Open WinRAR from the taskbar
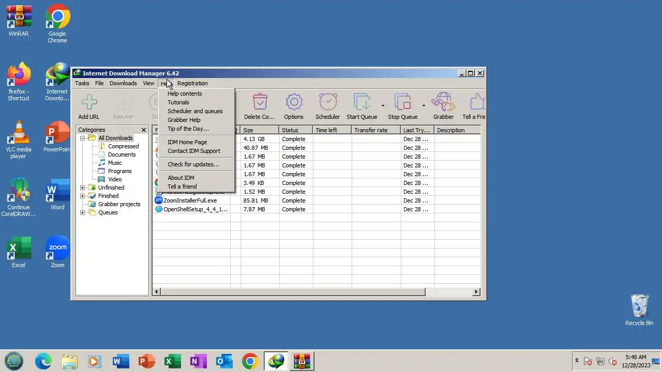The width and height of the screenshot is (662, 372). pyautogui.click(x=302, y=361)
